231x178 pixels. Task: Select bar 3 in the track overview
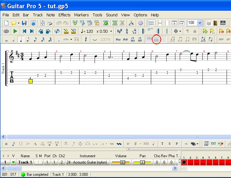pos(197,162)
